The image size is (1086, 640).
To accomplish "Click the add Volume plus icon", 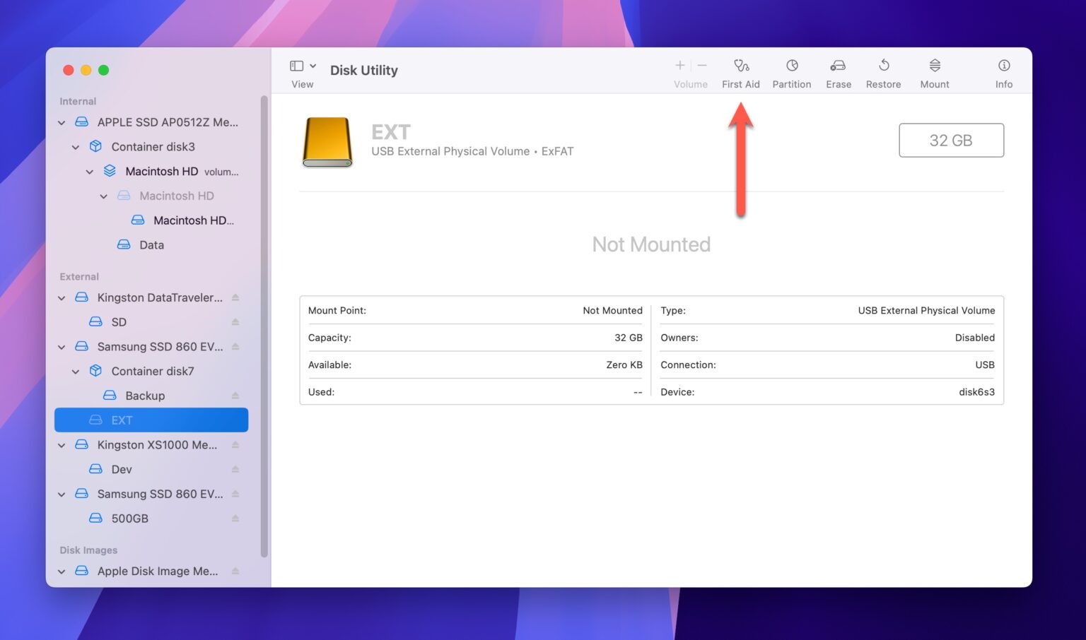I will [x=679, y=65].
